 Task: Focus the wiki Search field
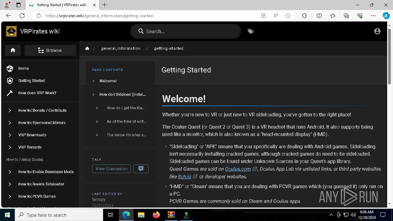point(185,31)
